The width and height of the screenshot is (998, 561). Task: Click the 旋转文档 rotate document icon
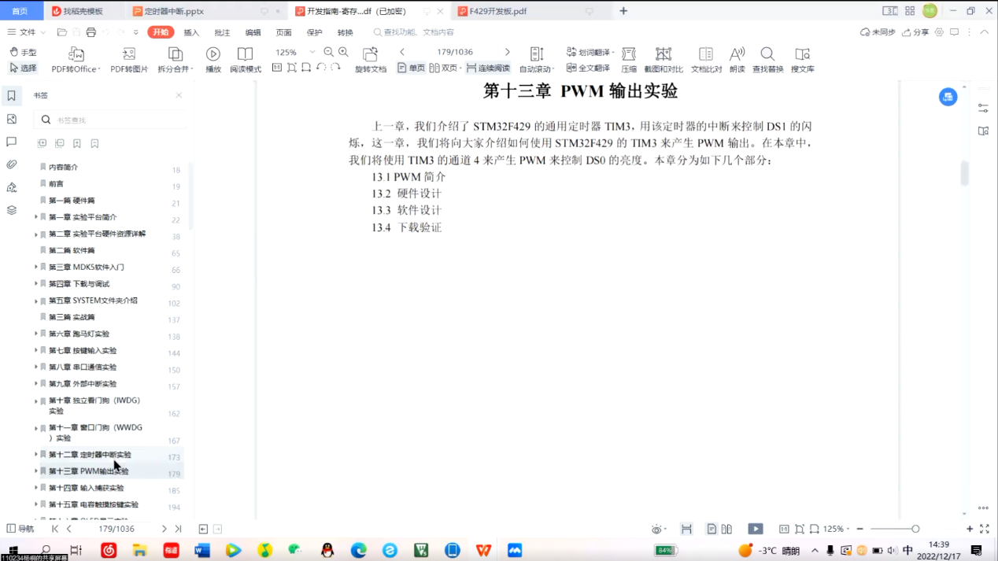pyautogui.click(x=370, y=54)
